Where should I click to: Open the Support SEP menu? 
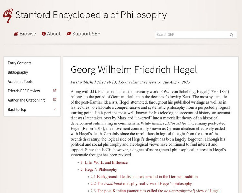86,34
